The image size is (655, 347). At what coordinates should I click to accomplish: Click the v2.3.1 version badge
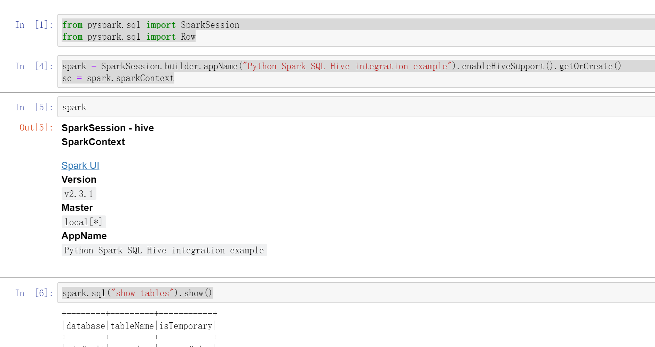(79, 194)
